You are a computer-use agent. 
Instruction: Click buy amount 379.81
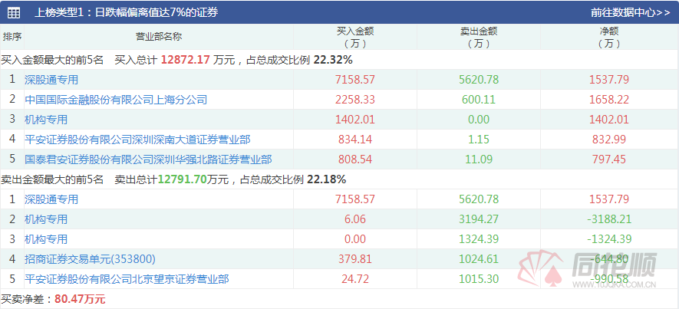355,259
